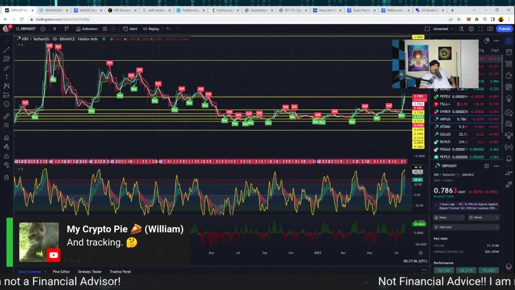Publish the chart idea
The width and height of the screenshot is (515, 290).
coord(505,29)
